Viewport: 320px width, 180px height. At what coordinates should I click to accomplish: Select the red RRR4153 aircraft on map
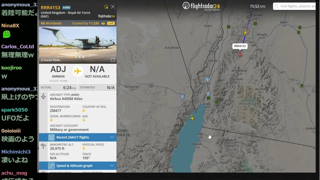point(240,54)
